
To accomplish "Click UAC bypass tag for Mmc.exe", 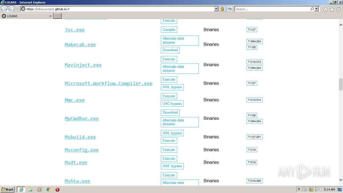I will pos(172,103).
